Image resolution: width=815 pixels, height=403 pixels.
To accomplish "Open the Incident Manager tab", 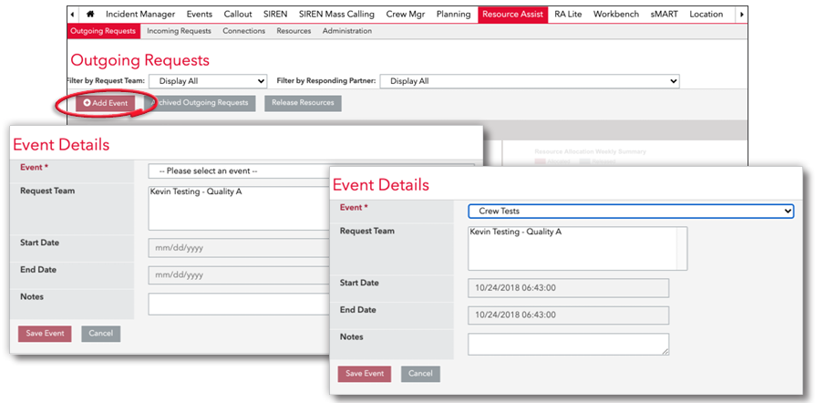I will (140, 15).
